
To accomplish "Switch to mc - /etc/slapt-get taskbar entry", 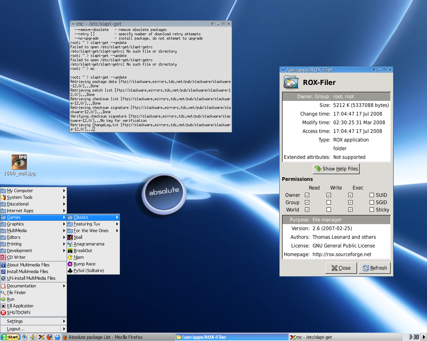I will click(x=346, y=337).
